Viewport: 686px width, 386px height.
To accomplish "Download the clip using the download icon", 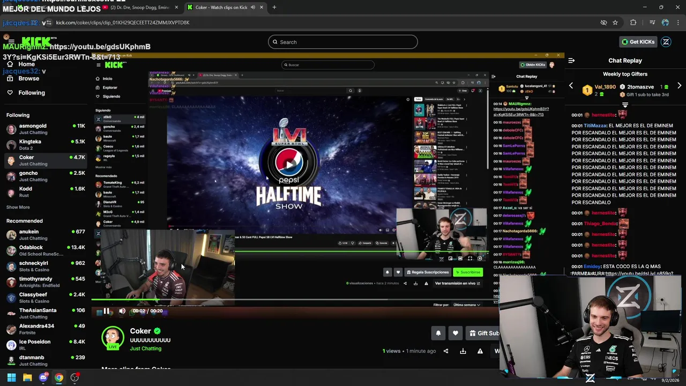I will [463, 351].
